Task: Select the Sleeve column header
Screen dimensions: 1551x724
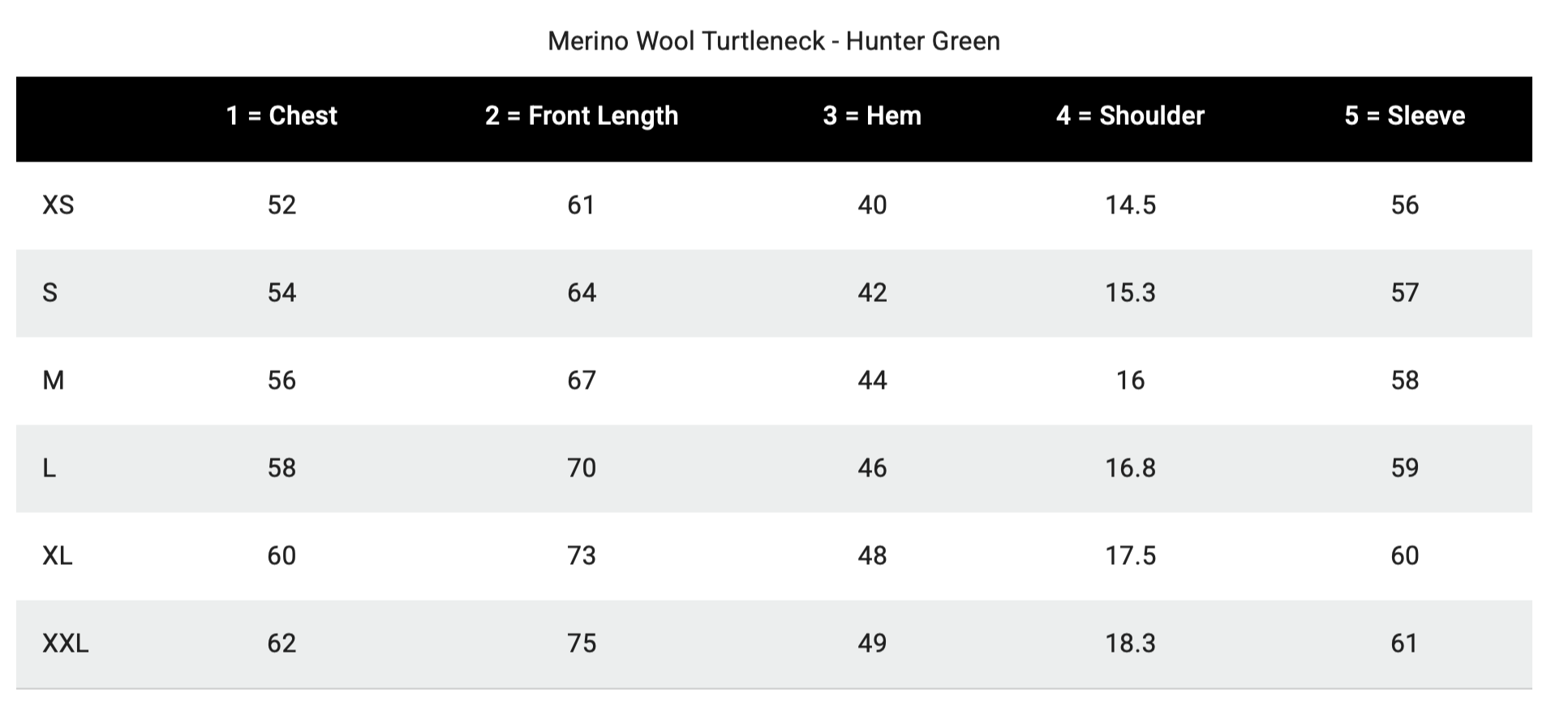Action: coord(1404,116)
